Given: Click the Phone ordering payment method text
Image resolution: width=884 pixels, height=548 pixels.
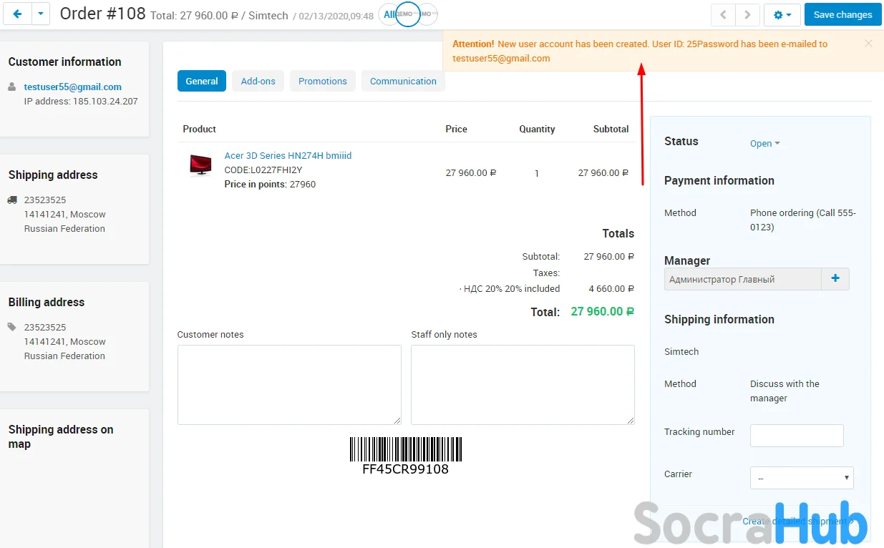Looking at the screenshot, I should point(803,220).
